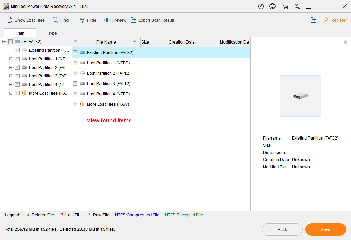Close the preview pane with the X
The image size is (351, 240).
click(x=345, y=42)
